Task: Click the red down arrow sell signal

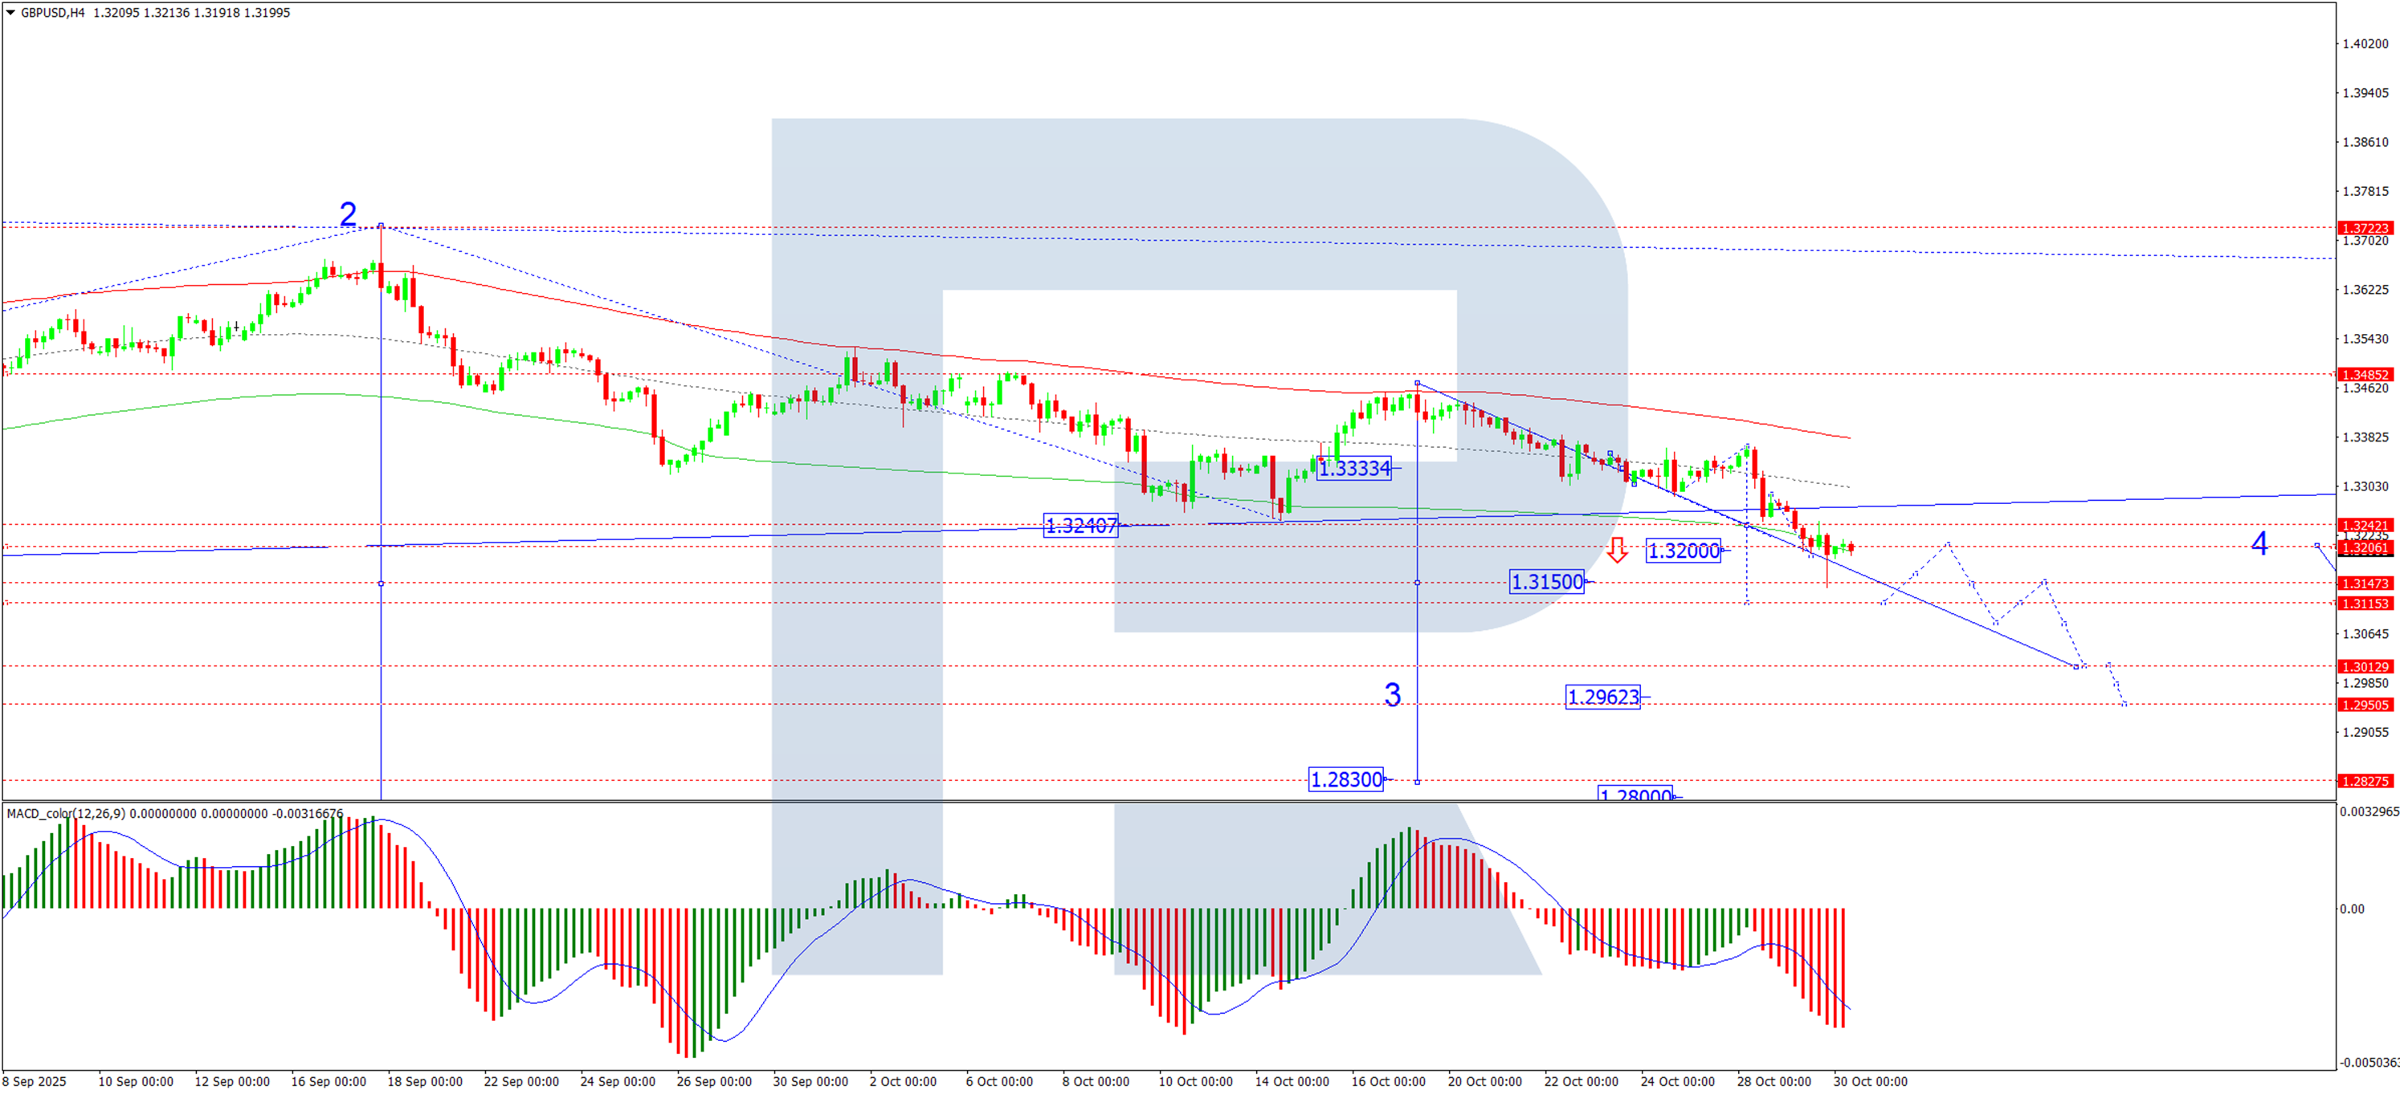Action: click(1618, 549)
